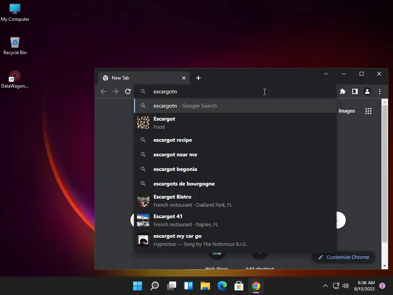Open the Recycle Bin desktop icon
Viewport: 393px width, 295px height.
pyautogui.click(x=15, y=46)
